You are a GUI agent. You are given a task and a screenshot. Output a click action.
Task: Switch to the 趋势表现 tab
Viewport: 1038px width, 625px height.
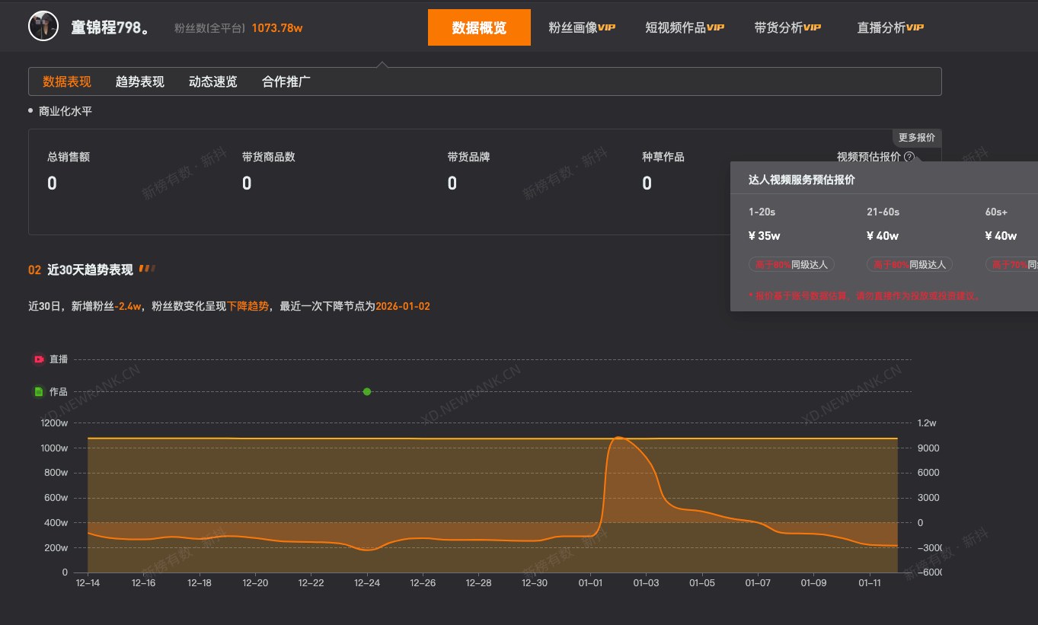pyautogui.click(x=139, y=81)
